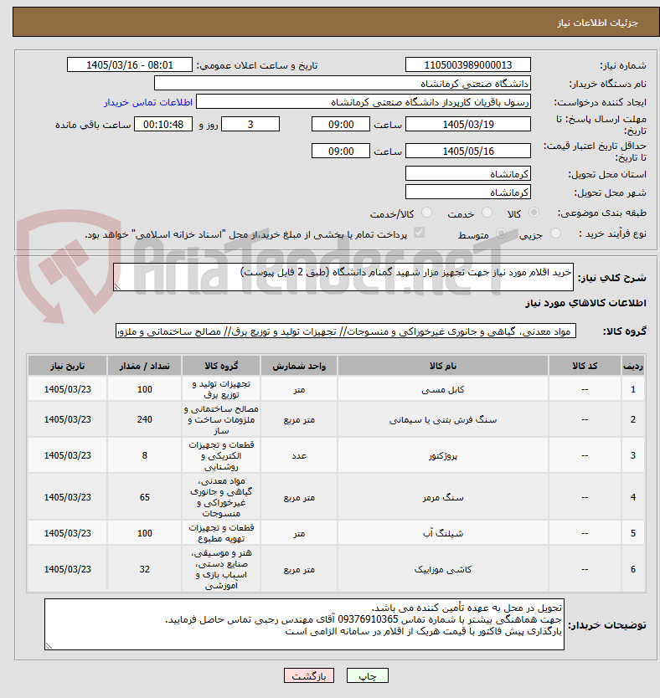
Task: Click the unit عدد in projector row
Action: click(299, 456)
